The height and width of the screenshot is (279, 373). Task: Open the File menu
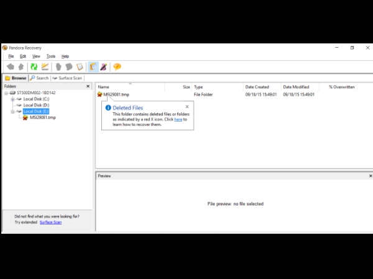point(11,56)
